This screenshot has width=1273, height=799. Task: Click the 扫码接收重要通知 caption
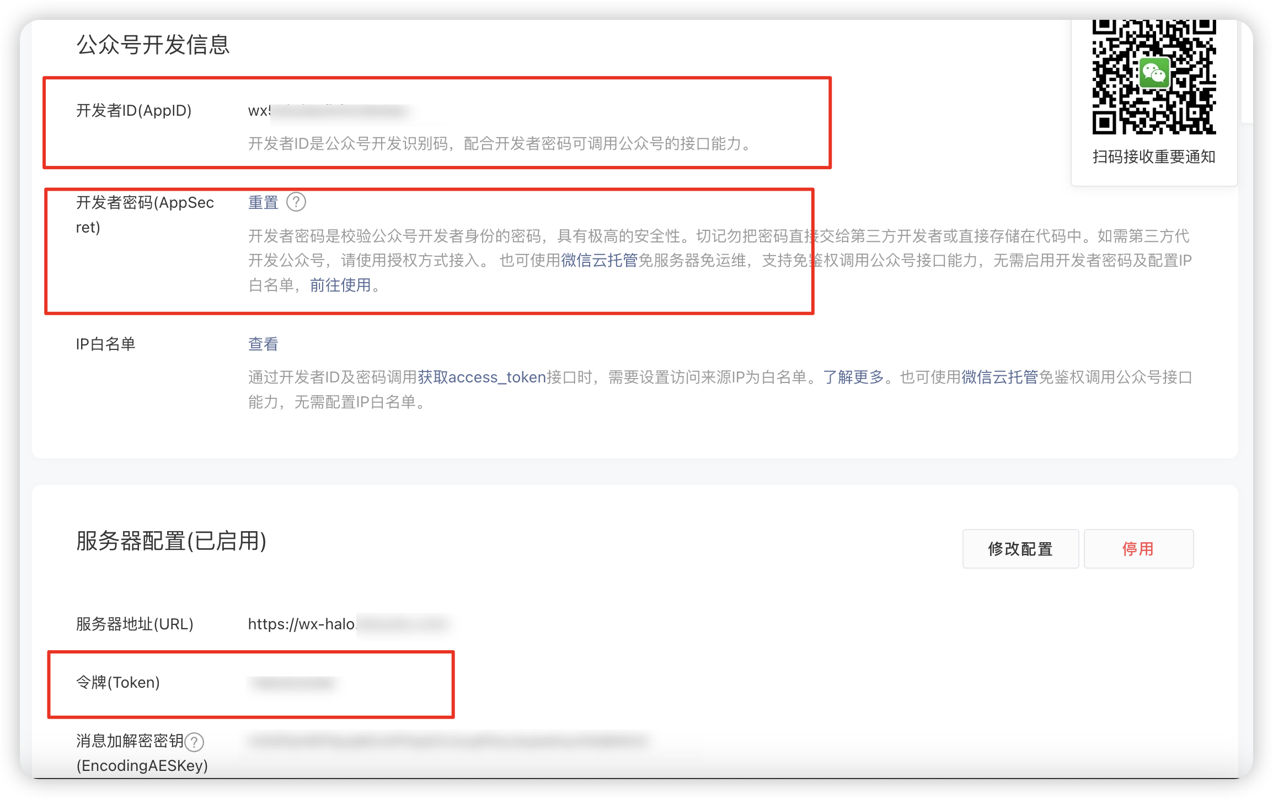click(1154, 156)
